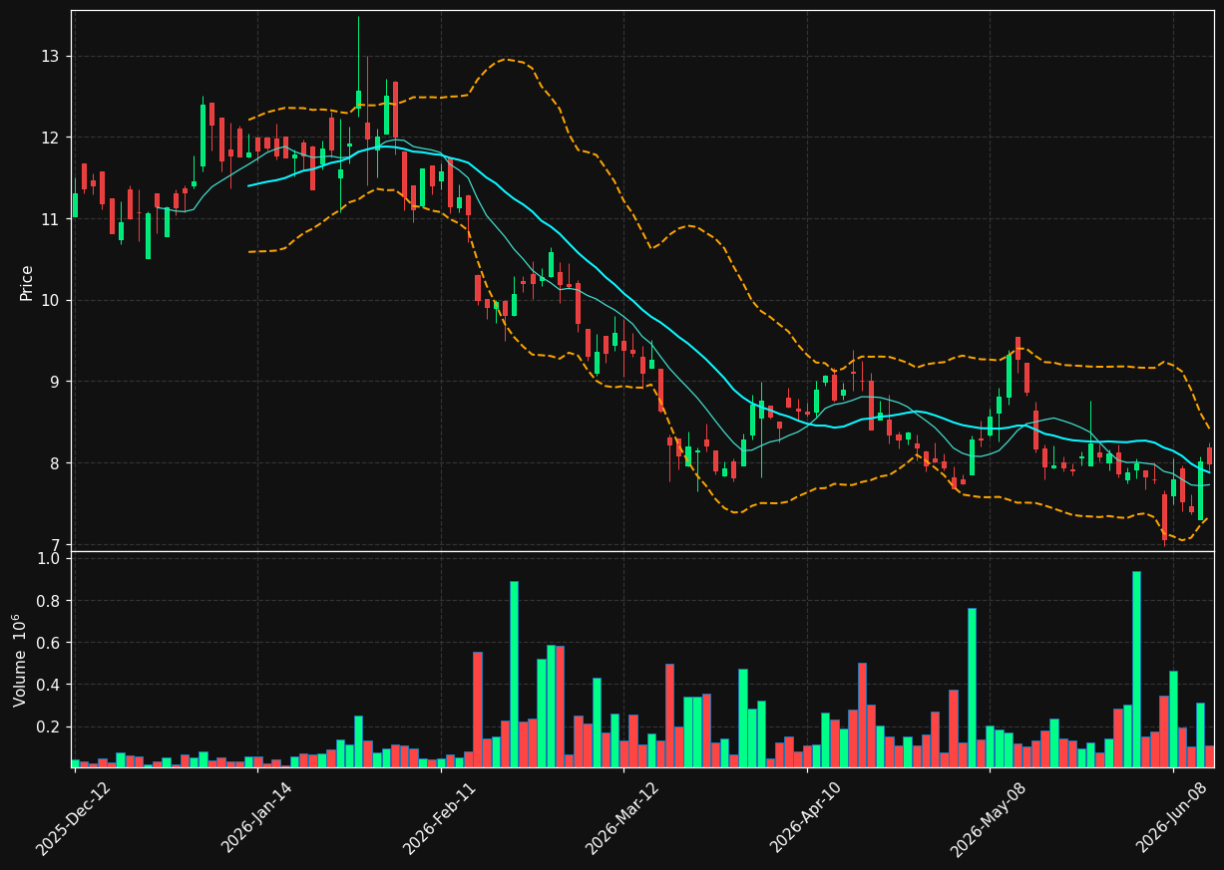Click the 2025-Dec-12 date label

pyautogui.click(x=73, y=818)
